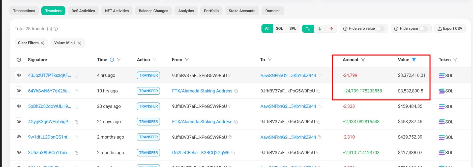Switch to the Defi Activities tab

(x=83, y=11)
